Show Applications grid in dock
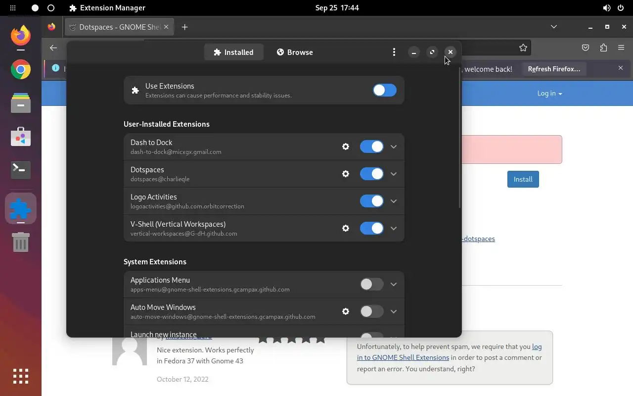633x396 pixels. [x=21, y=376]
